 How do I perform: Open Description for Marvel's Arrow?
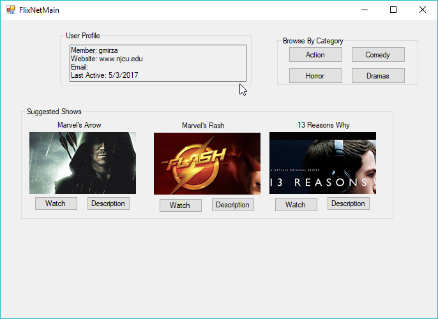tap(108, 204)
